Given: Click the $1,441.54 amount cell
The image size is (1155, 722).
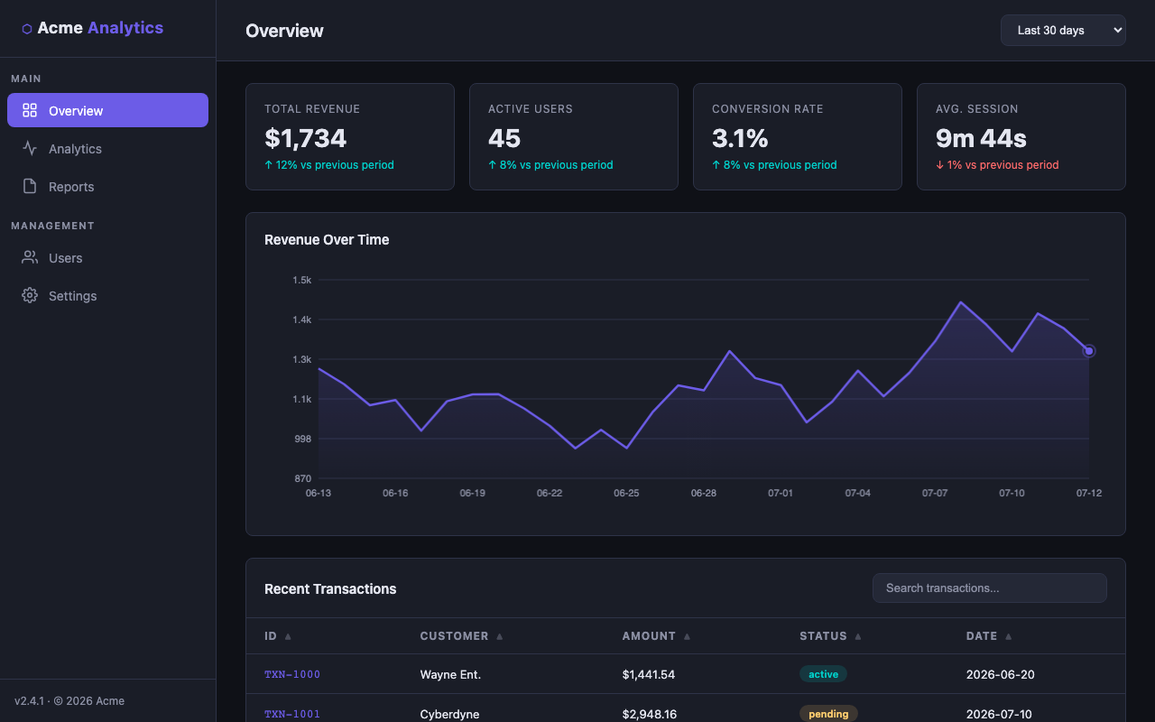Looking at the screenshot, I should (x=649, y=674).
